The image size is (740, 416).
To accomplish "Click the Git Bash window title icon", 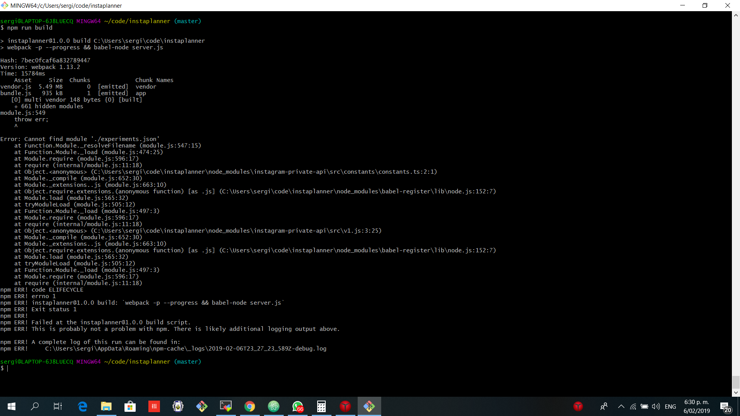I will 5,5.
